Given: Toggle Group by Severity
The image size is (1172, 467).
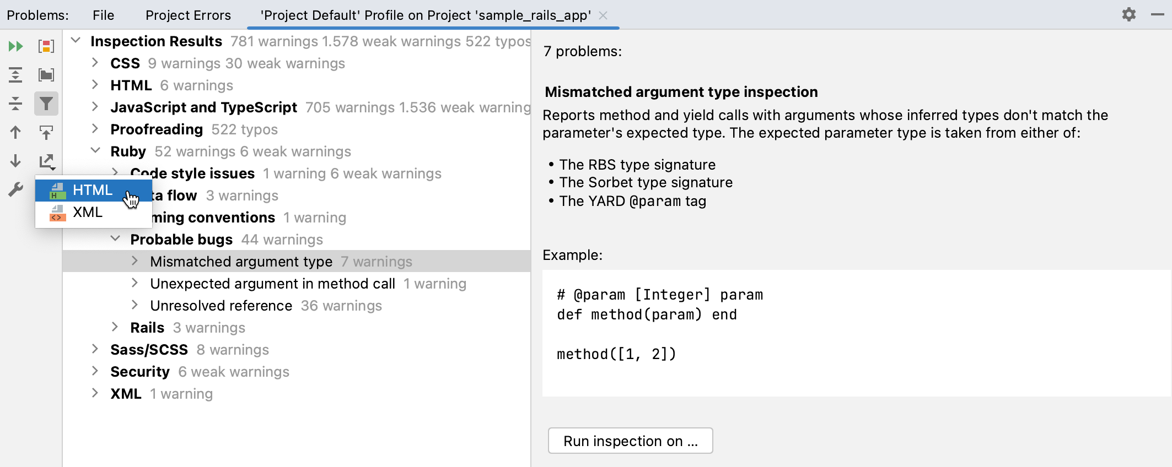Looking at the screenshot, I should (x=46, y=46).
